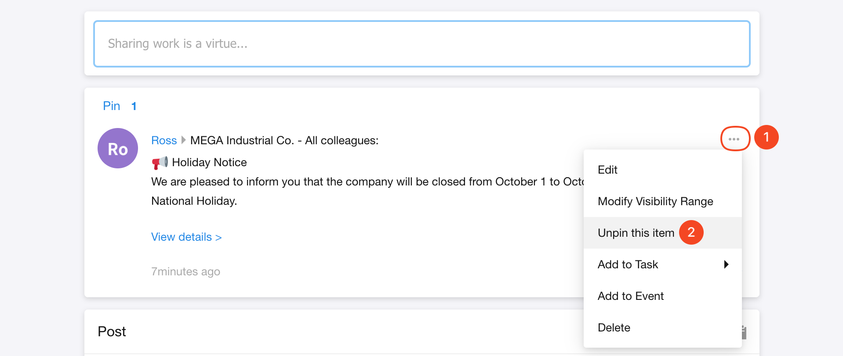Pick Add to Event from the menu
This screenshot has width=843, height=356.
(630, 296)
